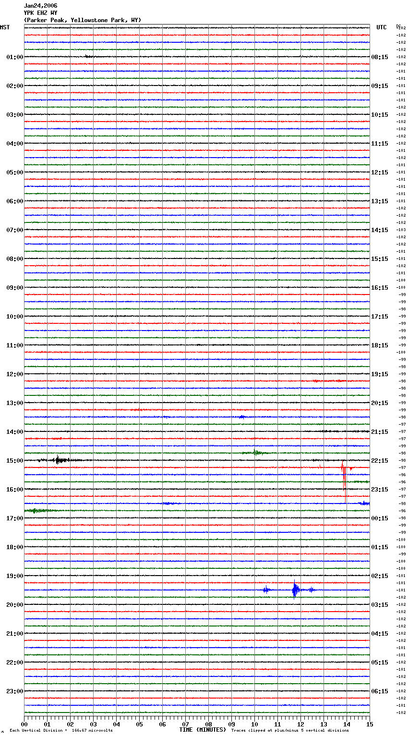Select the 21:00 MST row label
The image size is (408, 737).
click(14, 634)
